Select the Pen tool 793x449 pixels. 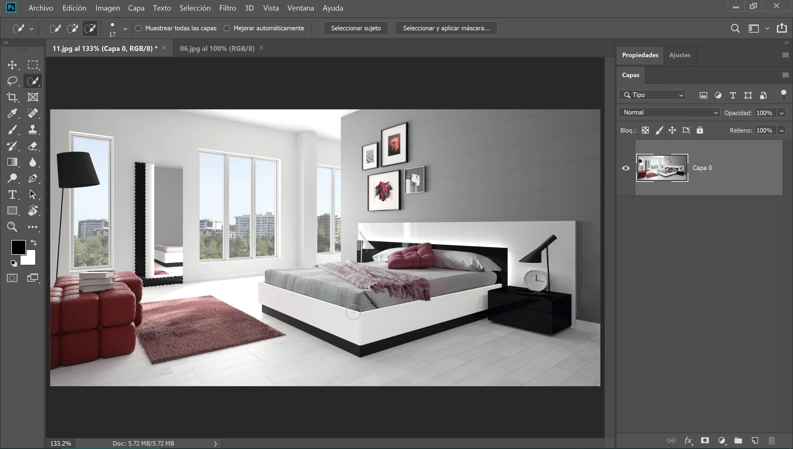coord(33,178)
